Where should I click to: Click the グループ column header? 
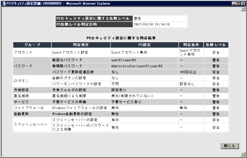click(x=32, y=45)
